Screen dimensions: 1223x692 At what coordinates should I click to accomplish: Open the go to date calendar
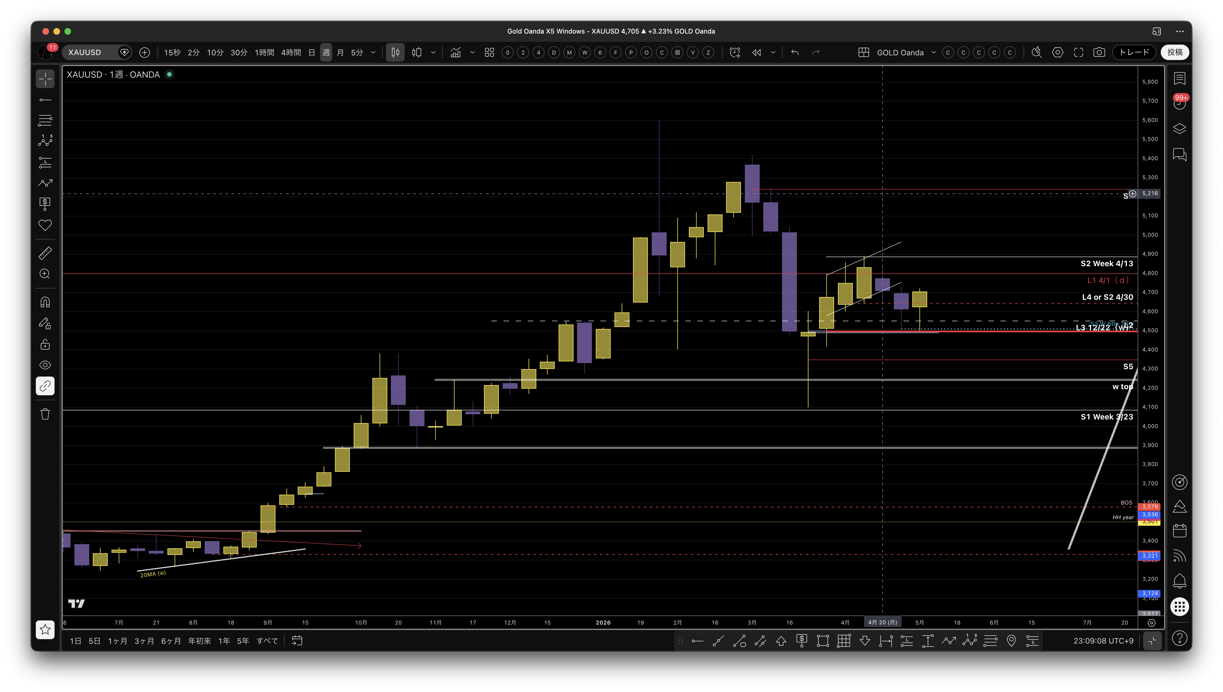pyautogui.click(x=297, y=641)
